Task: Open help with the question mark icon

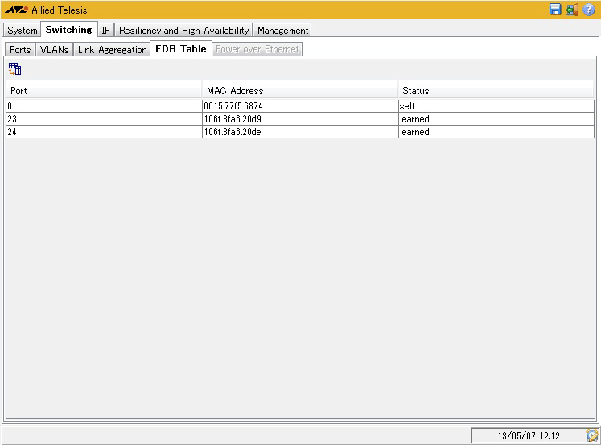Action: [x=589, y=10]
